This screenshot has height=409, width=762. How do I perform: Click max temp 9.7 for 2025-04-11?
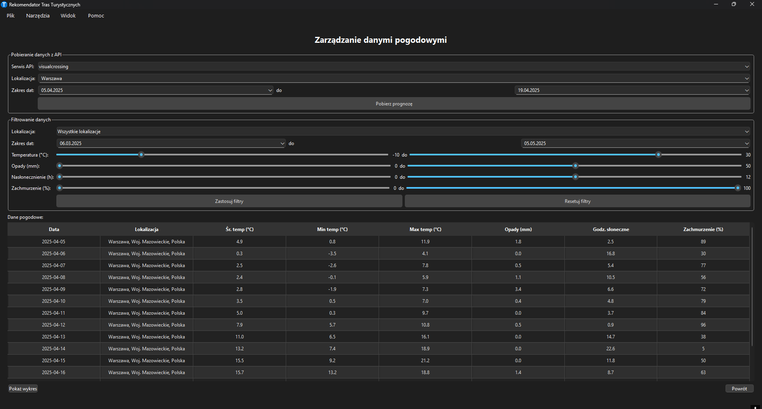[425, 313]
